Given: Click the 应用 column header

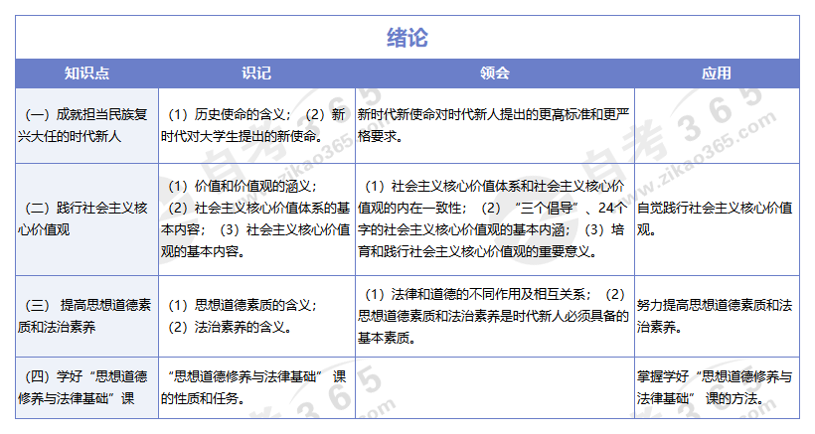Looking at the screenshot, I should (x=716, y=73).
